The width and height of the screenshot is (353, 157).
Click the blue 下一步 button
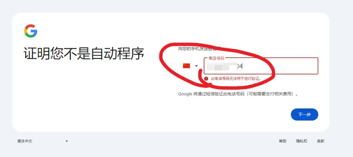[x=304, y=114]
